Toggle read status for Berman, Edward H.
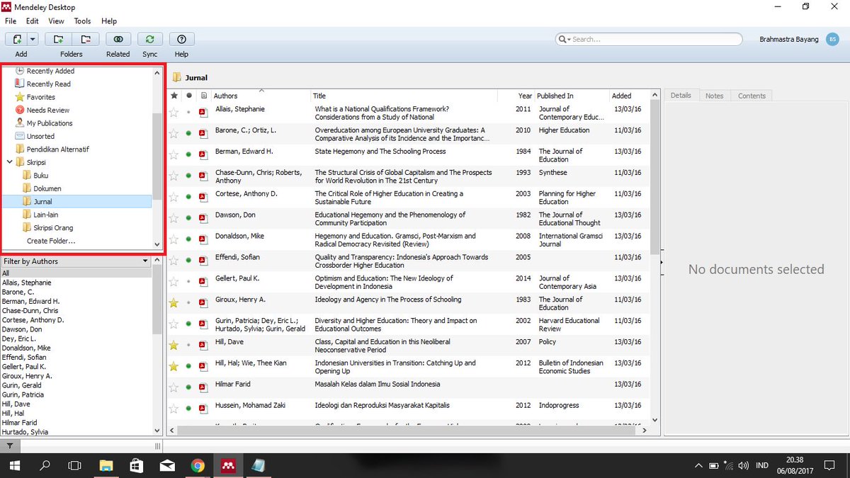 coord(188,154)
